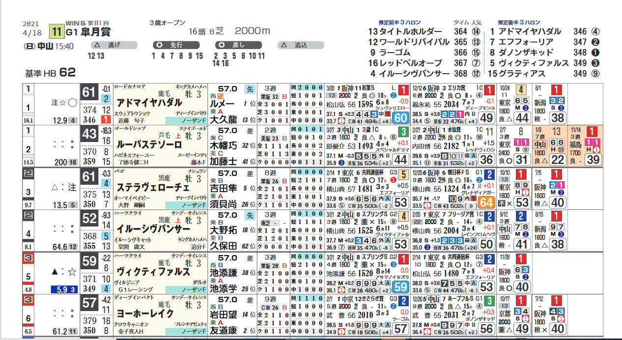Click 7 エフフォーリア in the second-half list

click(523, 42)
